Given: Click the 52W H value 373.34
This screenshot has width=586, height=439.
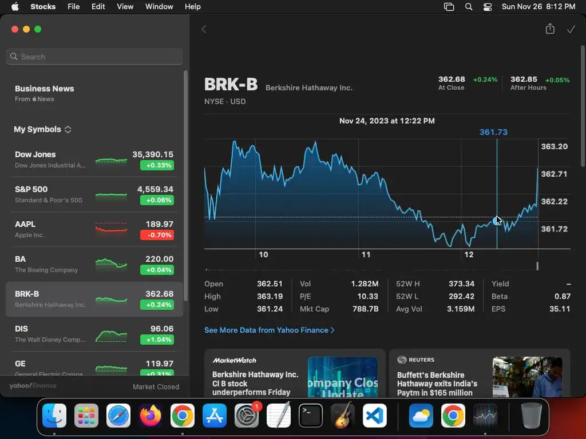Looking at the screenshot, I should [x=461, y=284].
